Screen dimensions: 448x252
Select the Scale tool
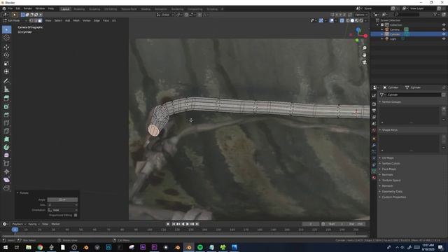coord(6,64)
